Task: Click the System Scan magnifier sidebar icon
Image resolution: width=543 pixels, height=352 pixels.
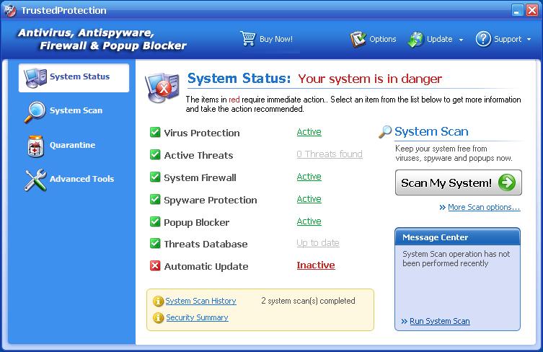Action: [x=35, y=111]
